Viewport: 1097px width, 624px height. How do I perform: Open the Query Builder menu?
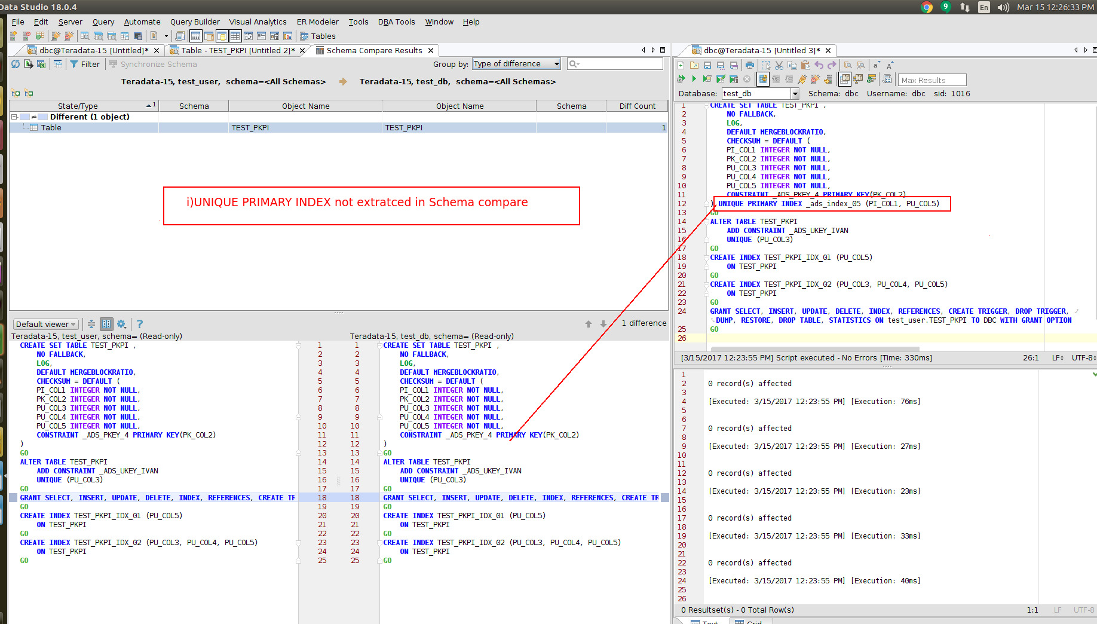[x=195, y=22]
